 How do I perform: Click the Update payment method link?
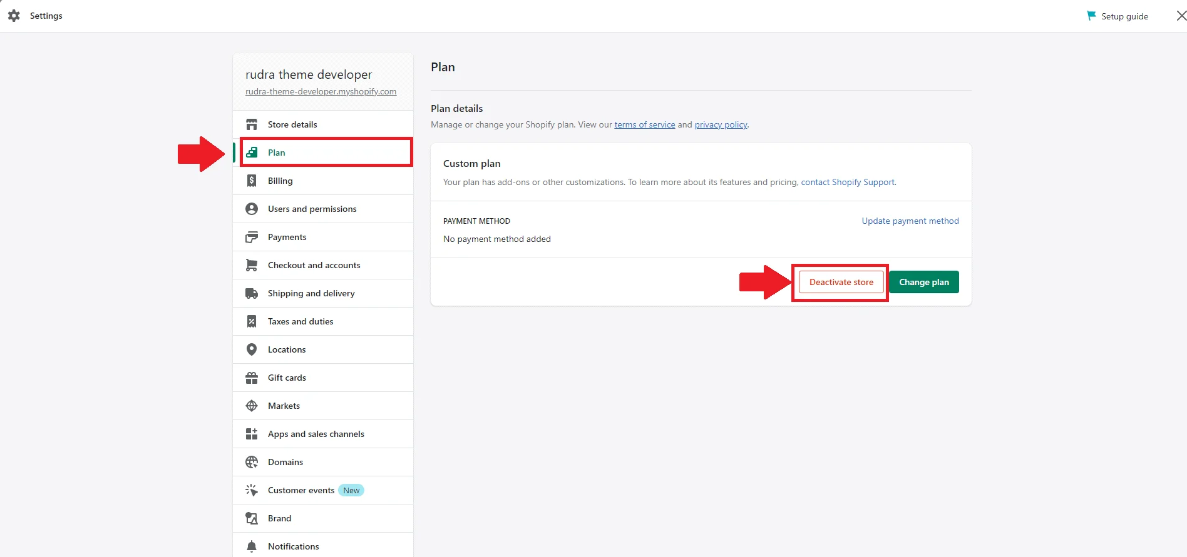click(x=910, y=221)
